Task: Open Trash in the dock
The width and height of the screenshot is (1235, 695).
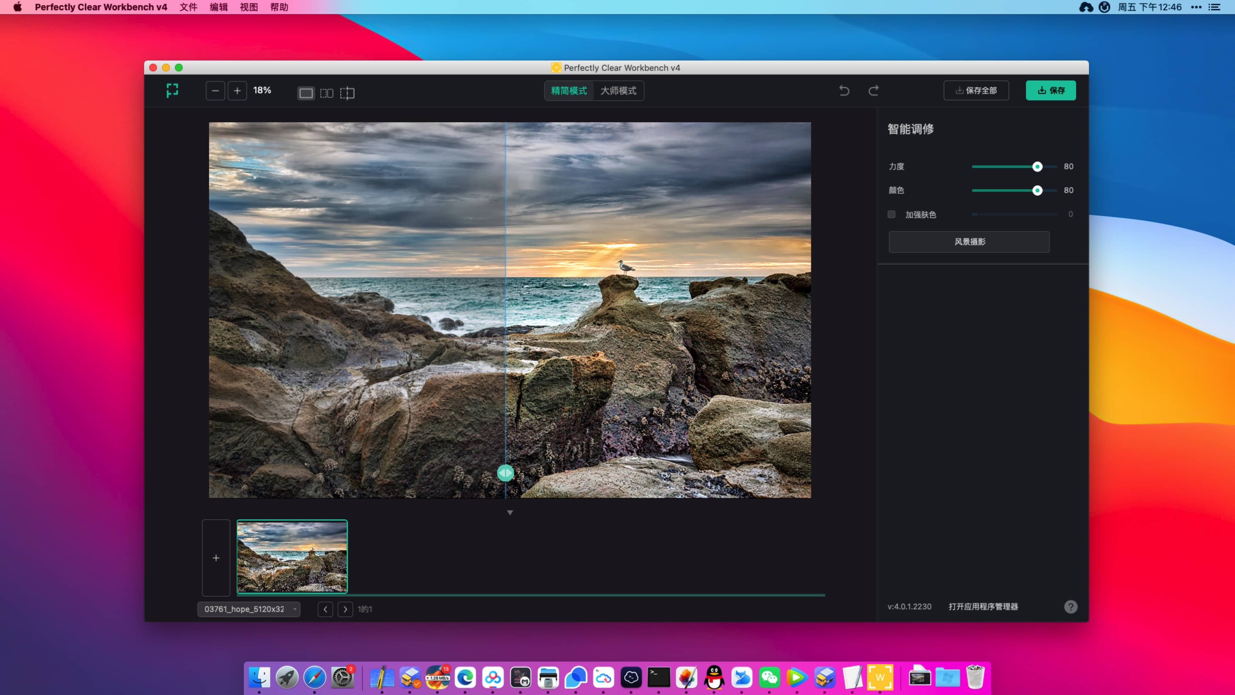Action: pyautogui.click(x=975, y=678)
